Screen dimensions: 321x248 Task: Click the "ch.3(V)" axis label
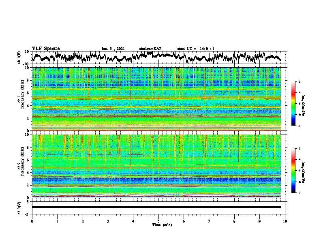19,208
